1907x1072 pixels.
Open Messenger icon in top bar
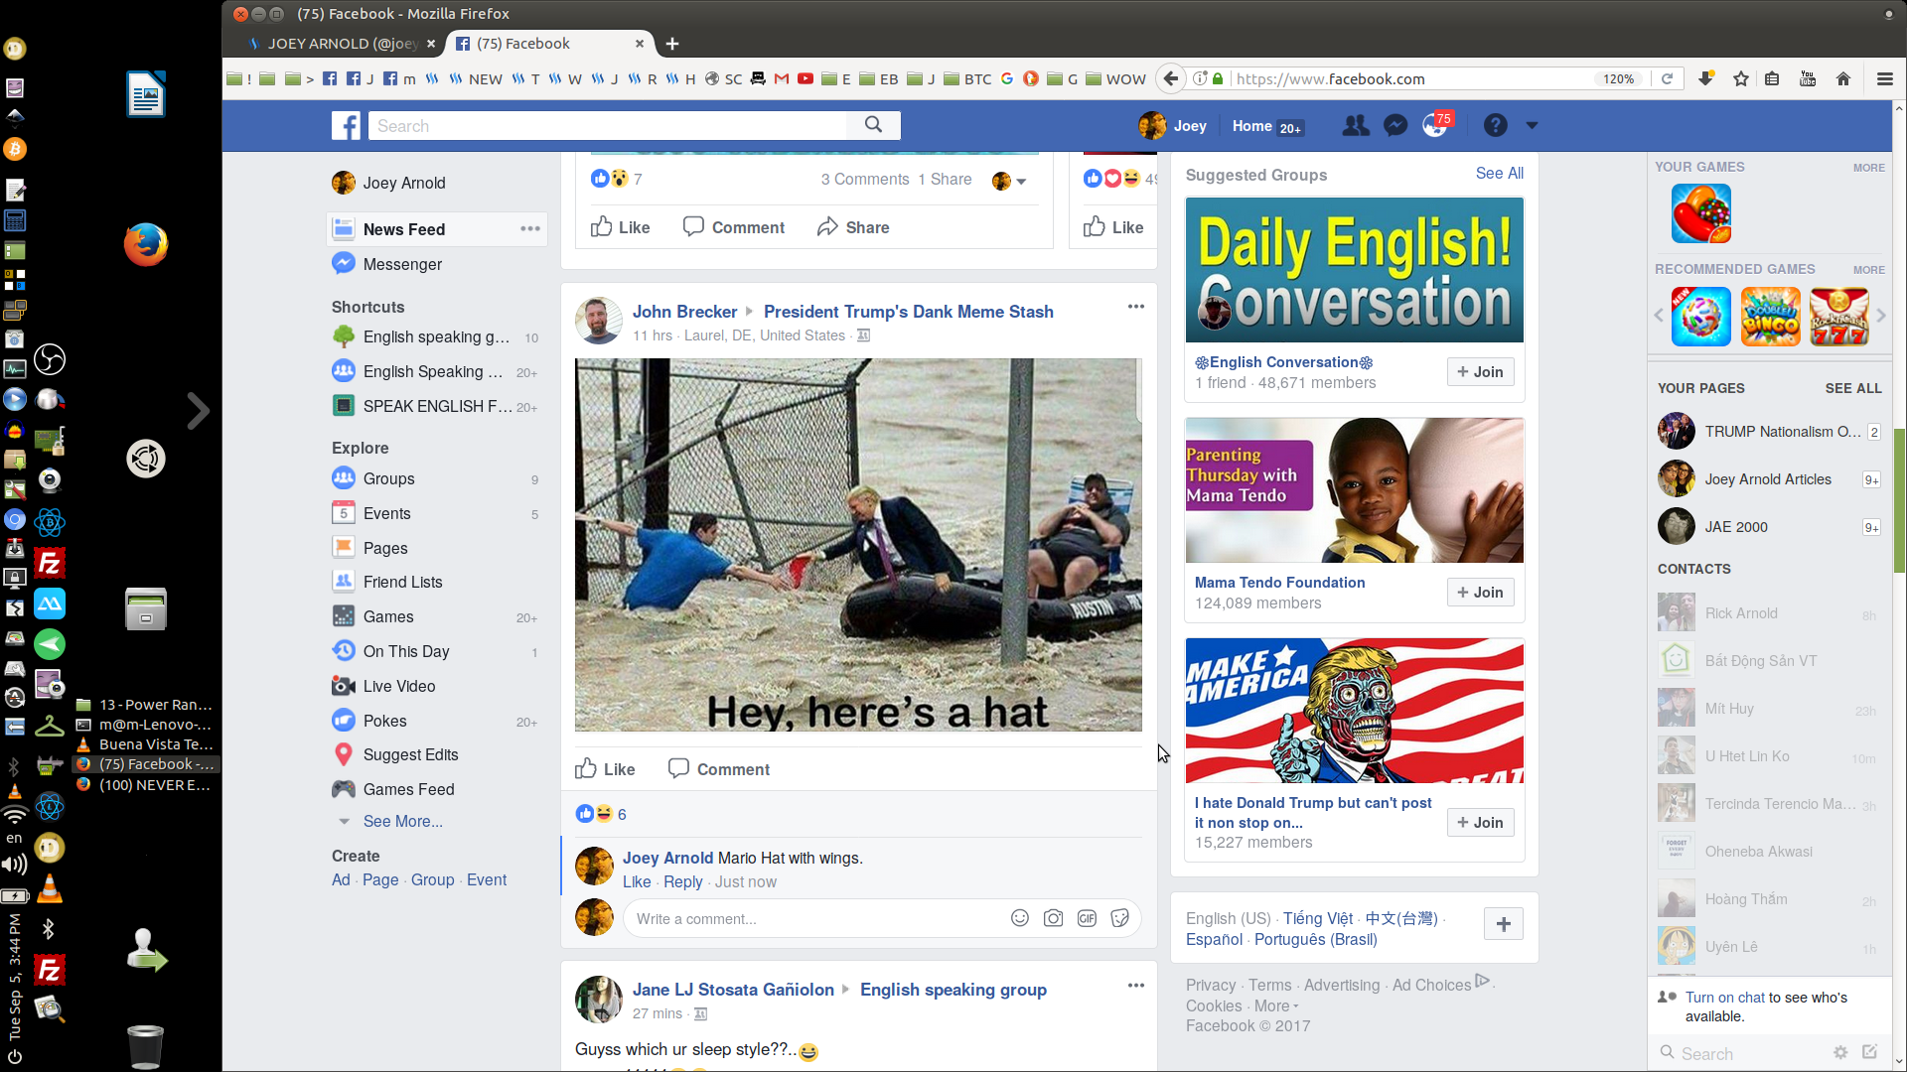coord(1395,126)
